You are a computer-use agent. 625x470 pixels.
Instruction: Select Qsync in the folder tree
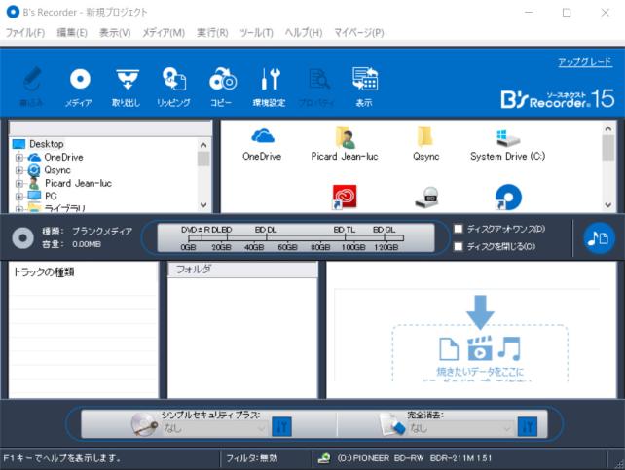click(57, 170)
